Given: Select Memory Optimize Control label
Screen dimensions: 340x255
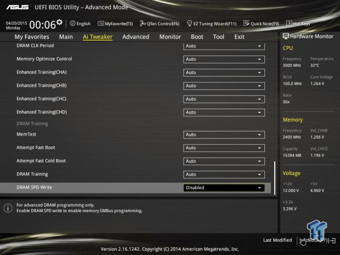Looking at the screenshot, I should point(44,59).
